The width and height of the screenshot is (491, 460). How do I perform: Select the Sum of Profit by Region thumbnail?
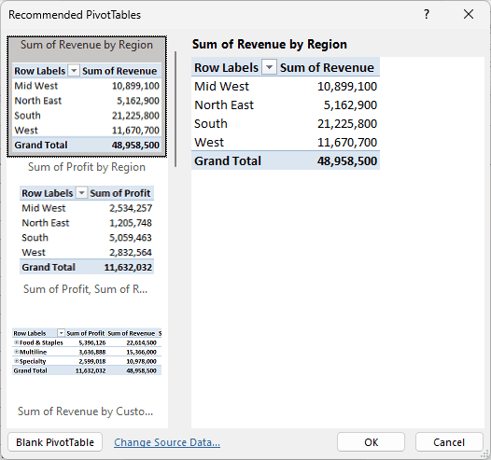(x=87, y=218)
